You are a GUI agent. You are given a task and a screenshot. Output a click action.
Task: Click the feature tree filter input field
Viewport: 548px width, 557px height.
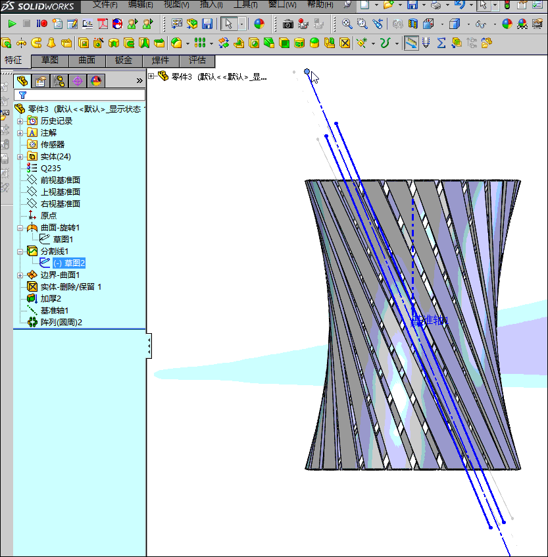(x=80, y=95)
